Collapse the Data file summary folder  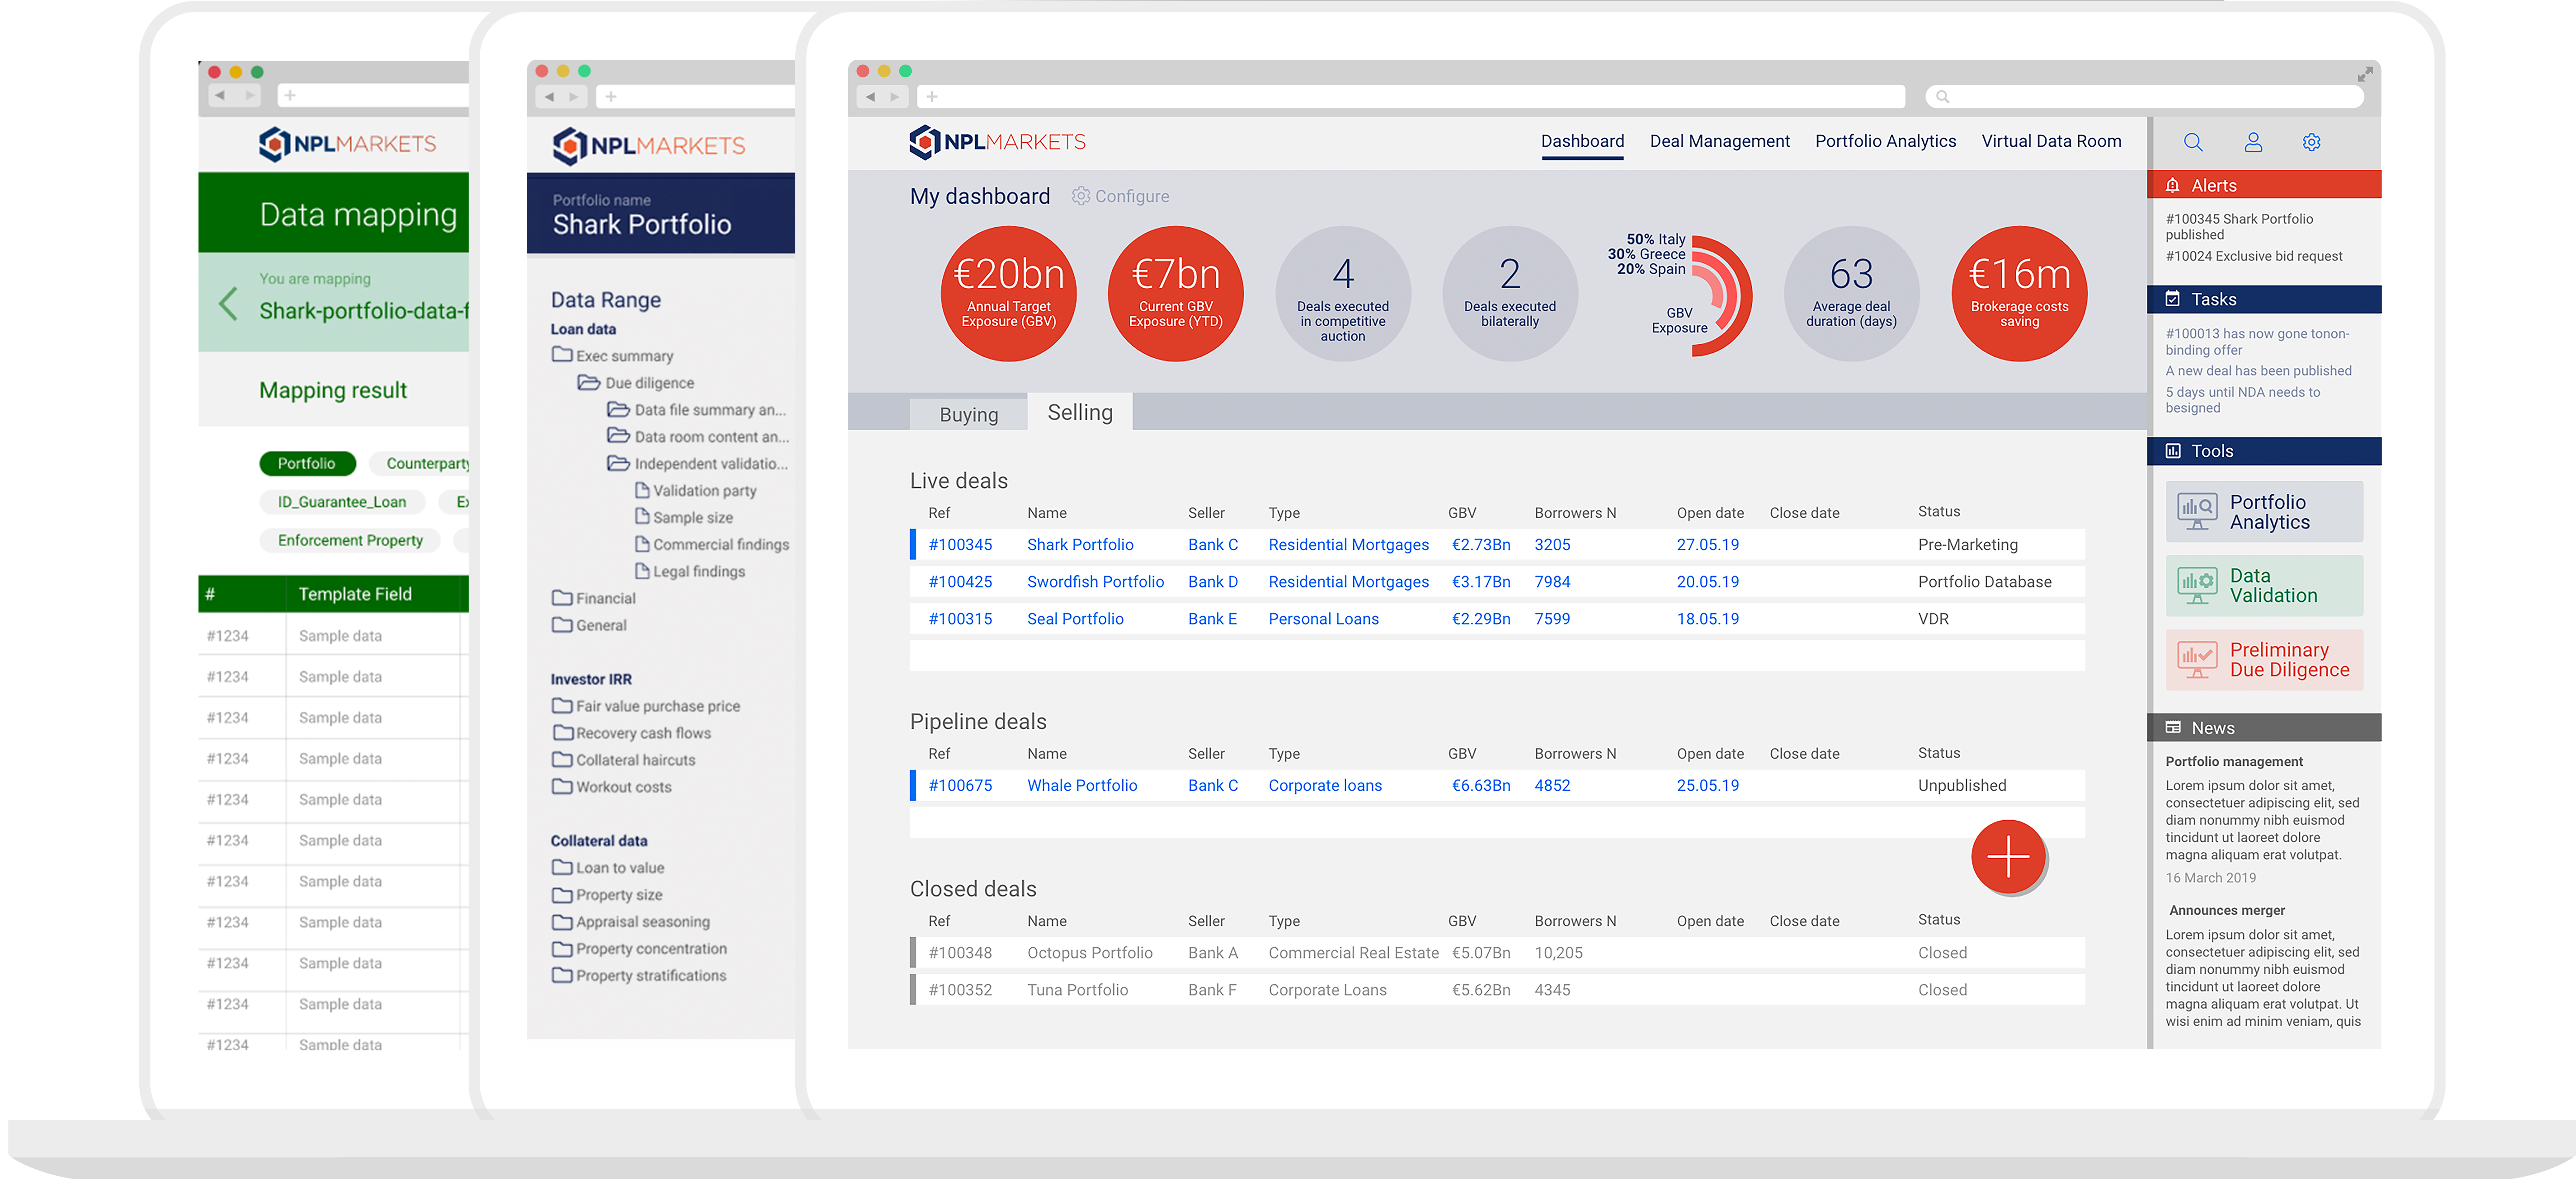click(618, 409)
